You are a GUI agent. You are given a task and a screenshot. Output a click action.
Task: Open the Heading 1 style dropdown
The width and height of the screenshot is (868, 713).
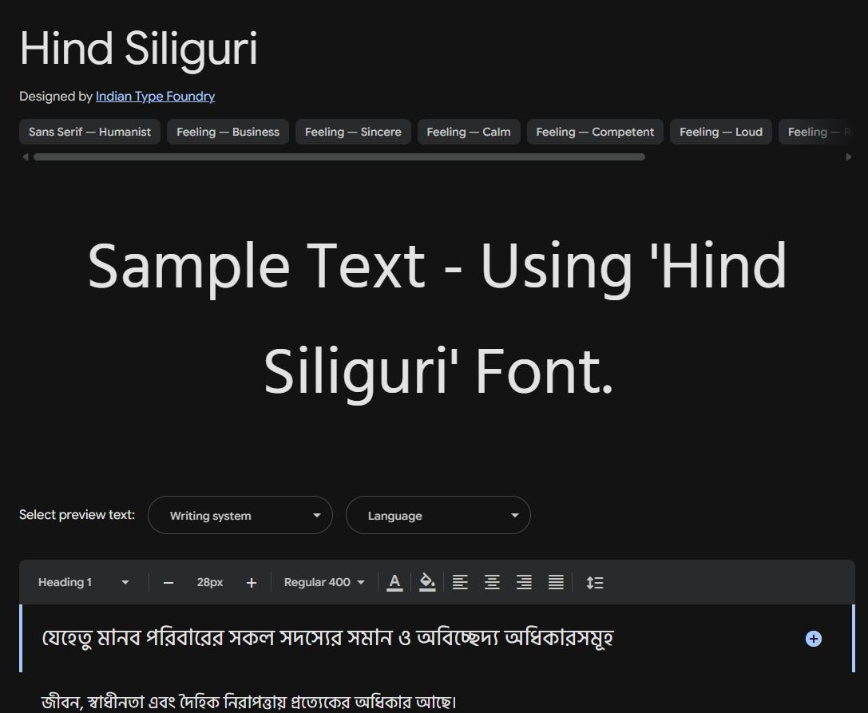click(84, 582)
